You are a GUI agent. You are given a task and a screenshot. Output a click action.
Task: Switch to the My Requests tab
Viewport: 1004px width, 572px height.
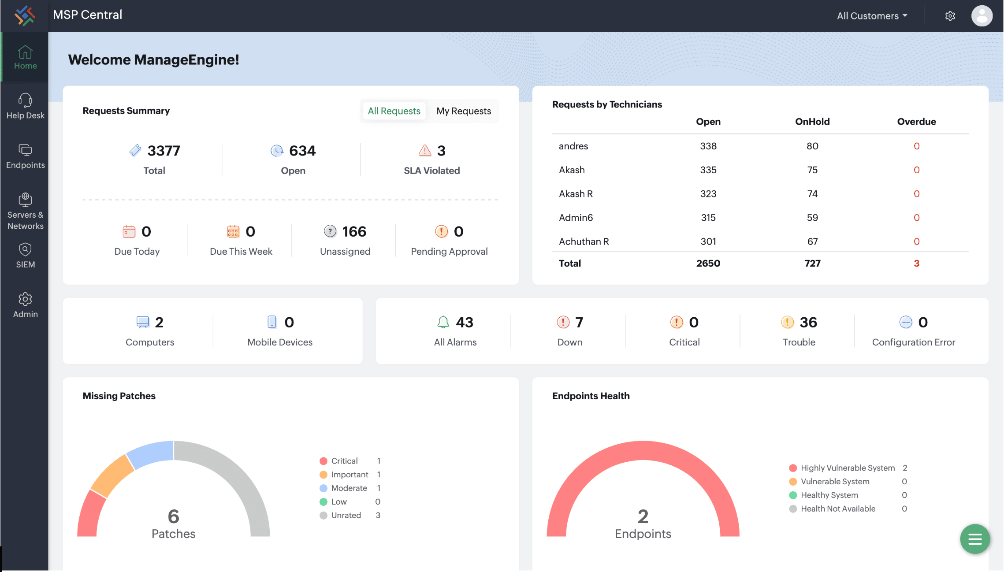tap(464, 111)
